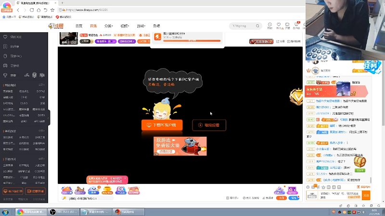
Task: Click the blue 背包 backpack button
Action: pos(294,198)
